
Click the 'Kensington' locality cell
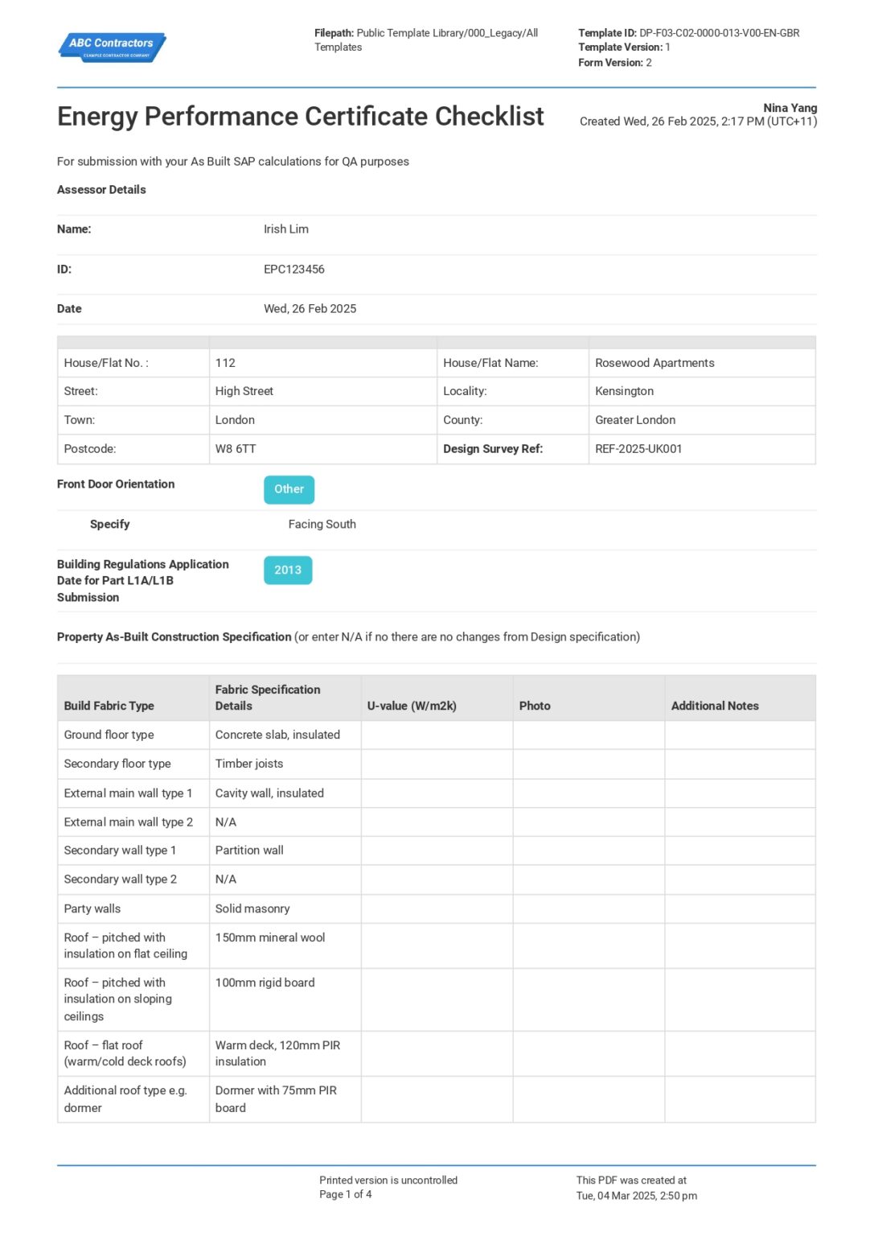624,391
